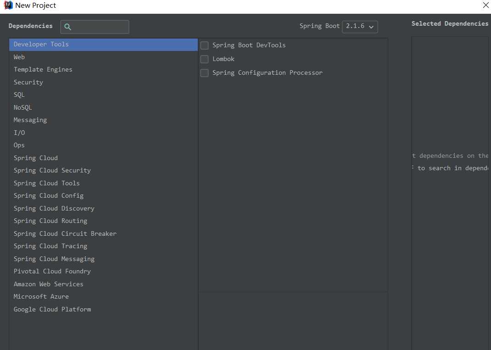Choose the Template Engines category
The height and width of the screenshot is (350, 491).
coord(43,70)
